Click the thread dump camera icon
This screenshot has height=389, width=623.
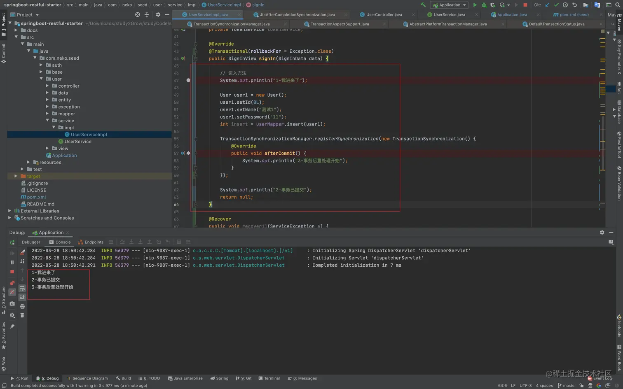[12, 304]
